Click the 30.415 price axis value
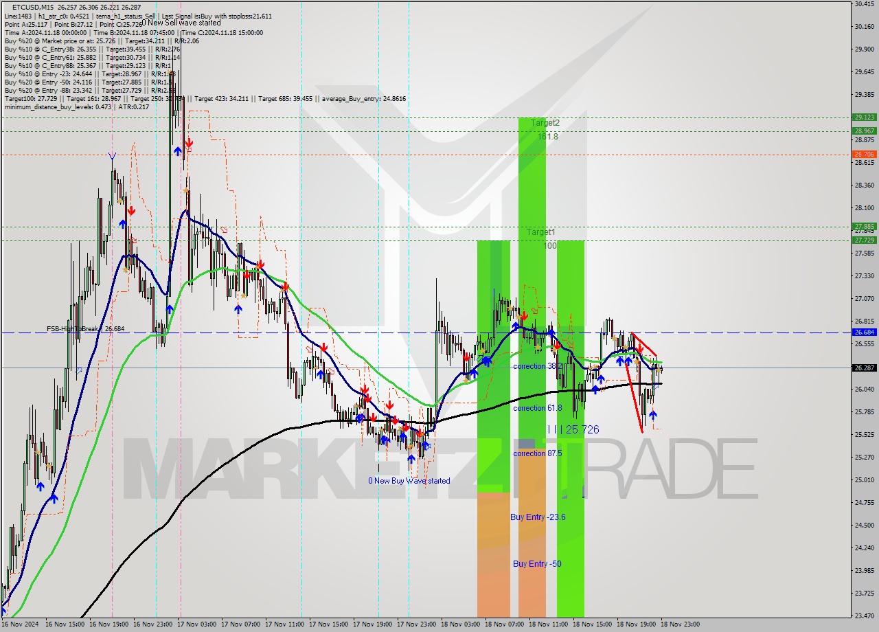The height and width of the screenshot is (632, 879). (864, 4)
